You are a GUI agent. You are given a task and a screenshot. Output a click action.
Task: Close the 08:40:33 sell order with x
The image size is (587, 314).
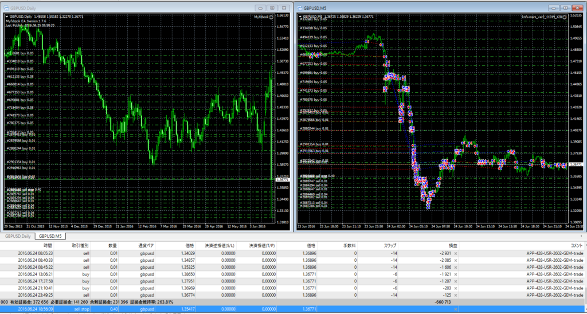pos(456,260)
